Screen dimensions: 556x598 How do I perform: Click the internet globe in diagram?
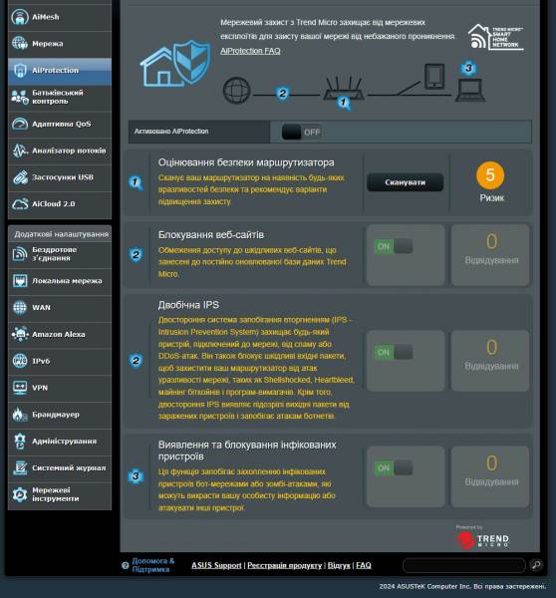(x=236, y=91)
